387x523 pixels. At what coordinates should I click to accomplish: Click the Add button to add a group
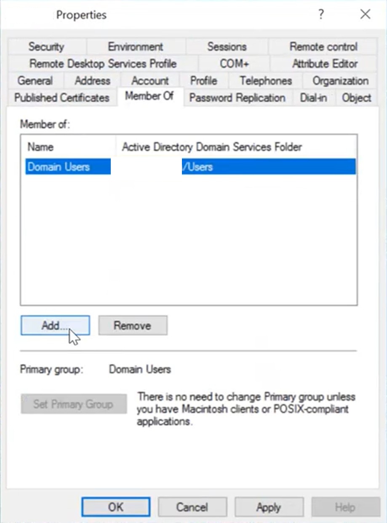pyautogui.click(x=55, y=325)
